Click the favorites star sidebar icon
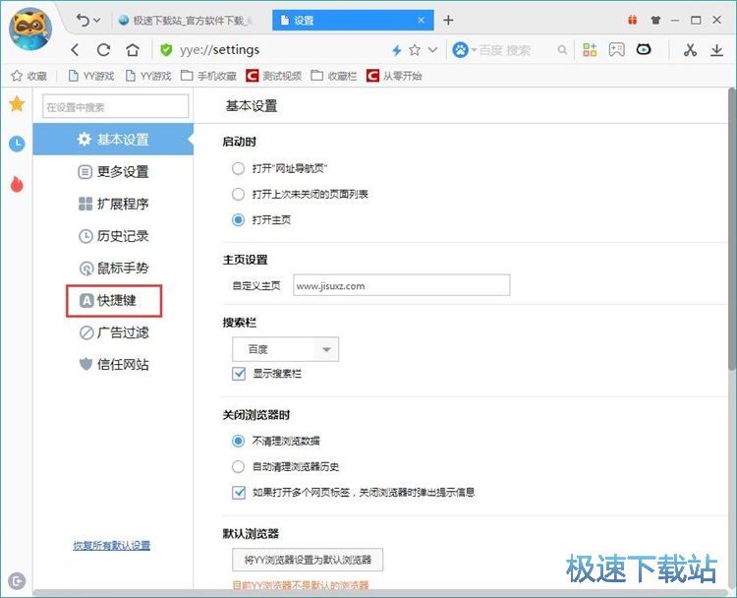Image resolution: width=737 pixels, height=598 pixels. pyautogui.click(x=17, y=103)
